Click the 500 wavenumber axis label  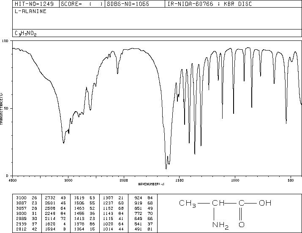point(291,180)
